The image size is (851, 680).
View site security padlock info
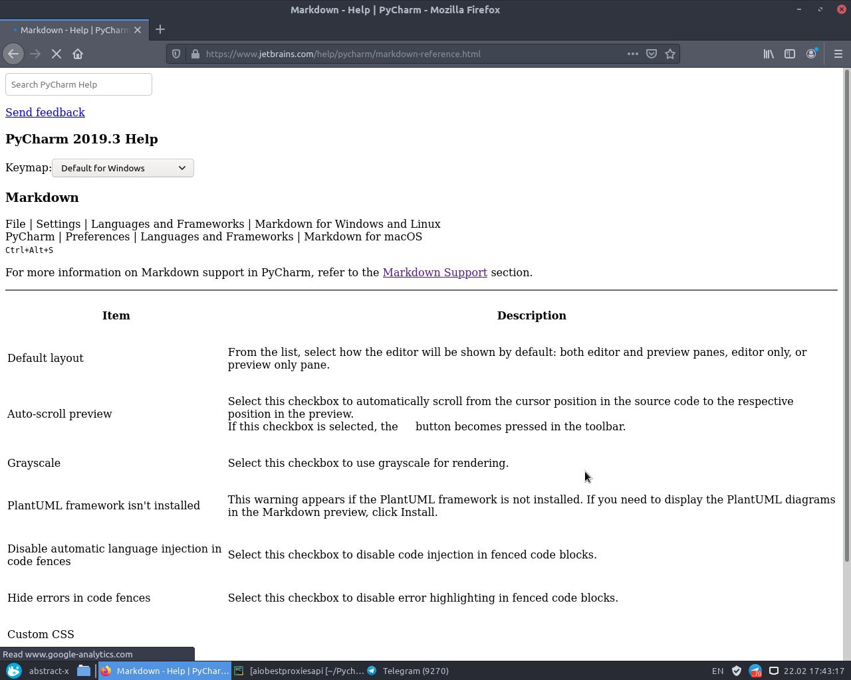pyautogui.click(x=195, y=54)
